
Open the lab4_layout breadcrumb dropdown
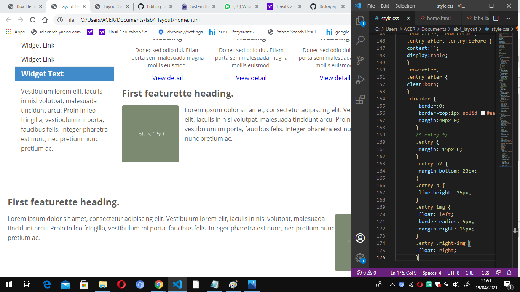[x=465, y=29]
